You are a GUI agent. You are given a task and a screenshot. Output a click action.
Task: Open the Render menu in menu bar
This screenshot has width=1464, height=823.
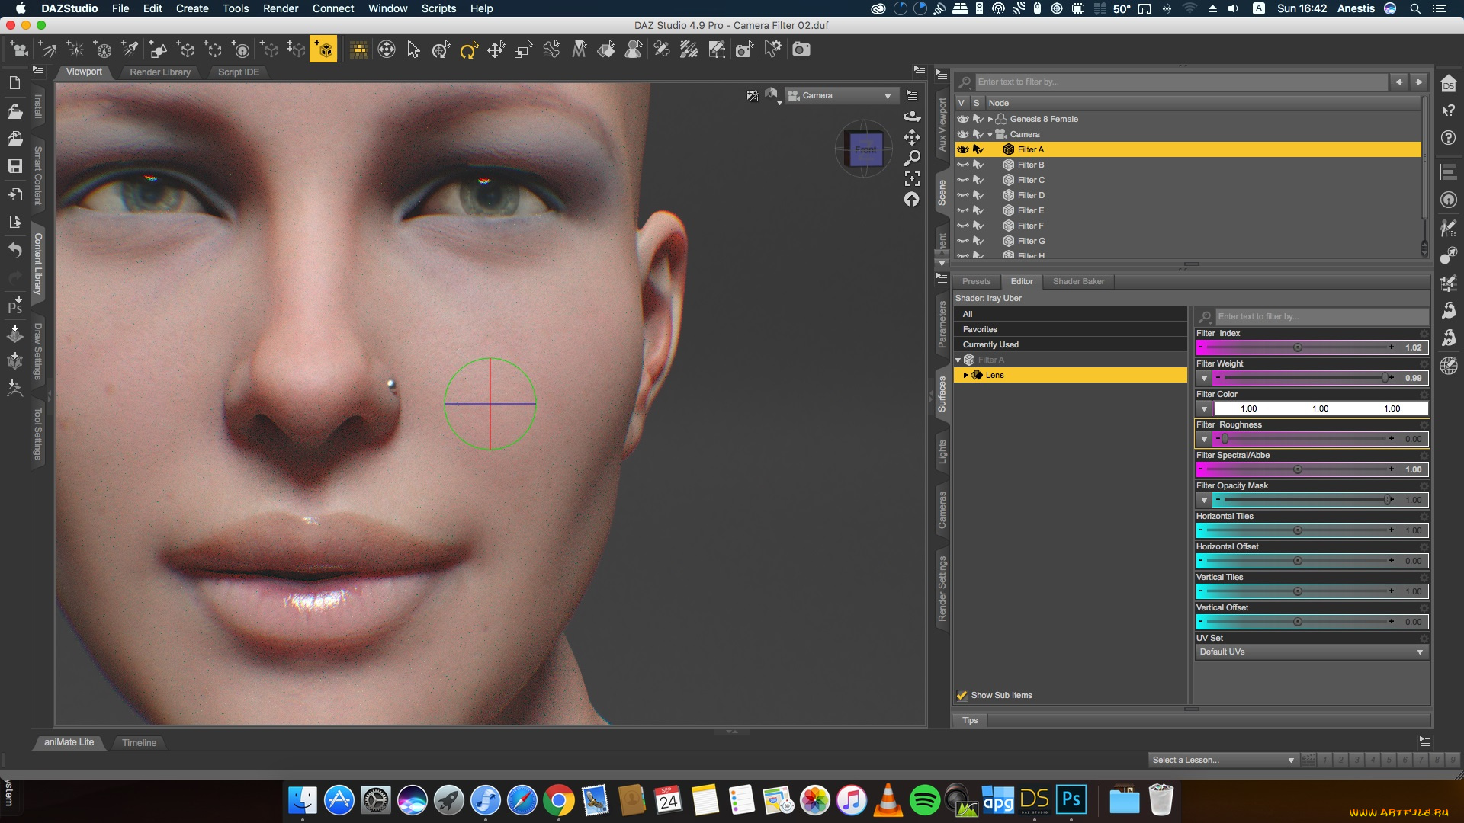(281, 8)
